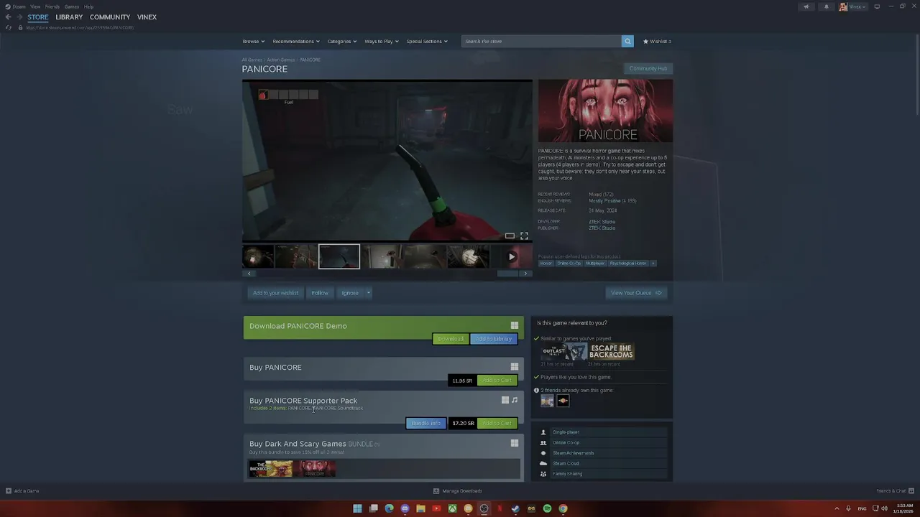Viewport: 920px width, 517px height.
Task: Download the PANICORE demo
Action: (x=451, y=339)
